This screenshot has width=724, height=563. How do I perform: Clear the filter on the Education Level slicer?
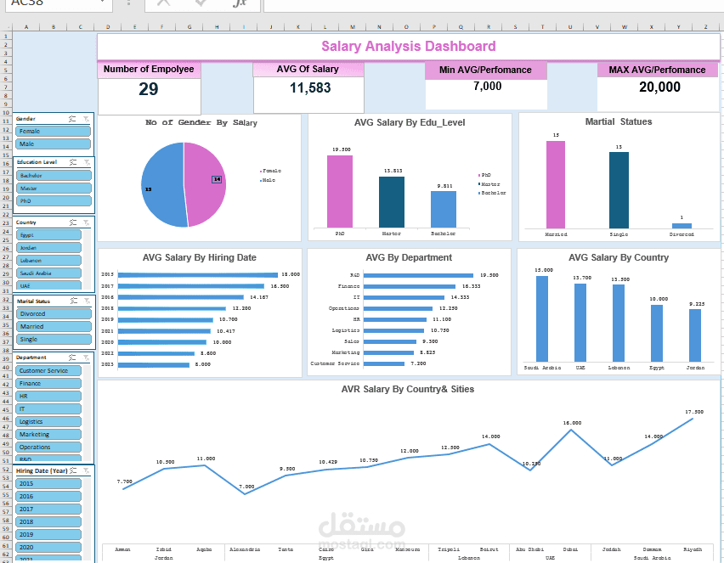point(87,162)
